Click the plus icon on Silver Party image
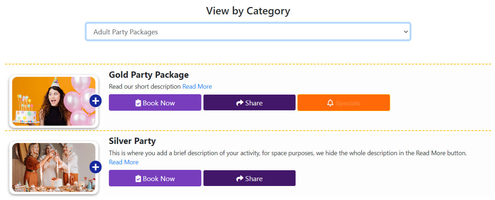 click(96, 167)
